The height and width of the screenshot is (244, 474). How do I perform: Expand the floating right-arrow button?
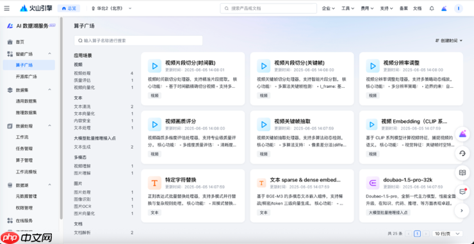[x=462, y=211]
